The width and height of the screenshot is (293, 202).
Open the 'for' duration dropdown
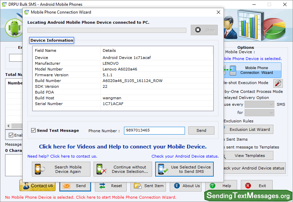point(259,113)
